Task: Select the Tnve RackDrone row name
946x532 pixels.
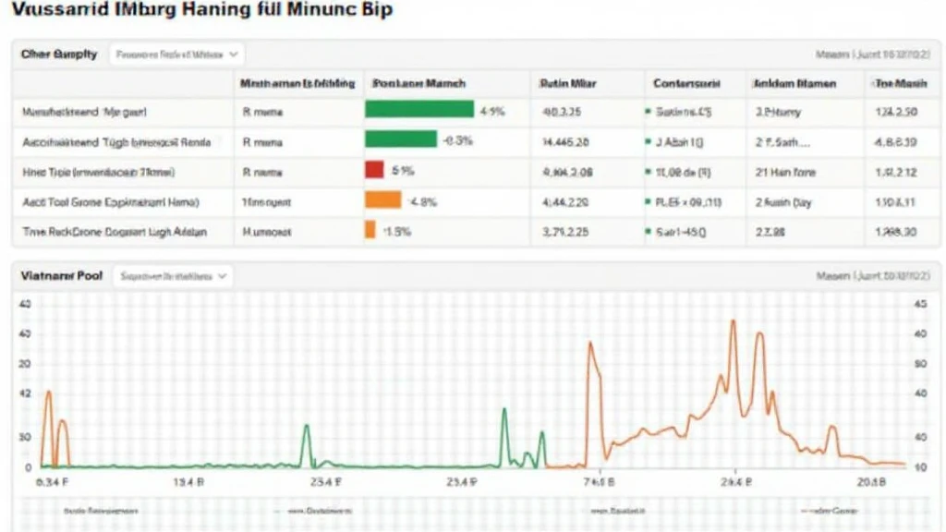Action: click(x=115, y=232)
